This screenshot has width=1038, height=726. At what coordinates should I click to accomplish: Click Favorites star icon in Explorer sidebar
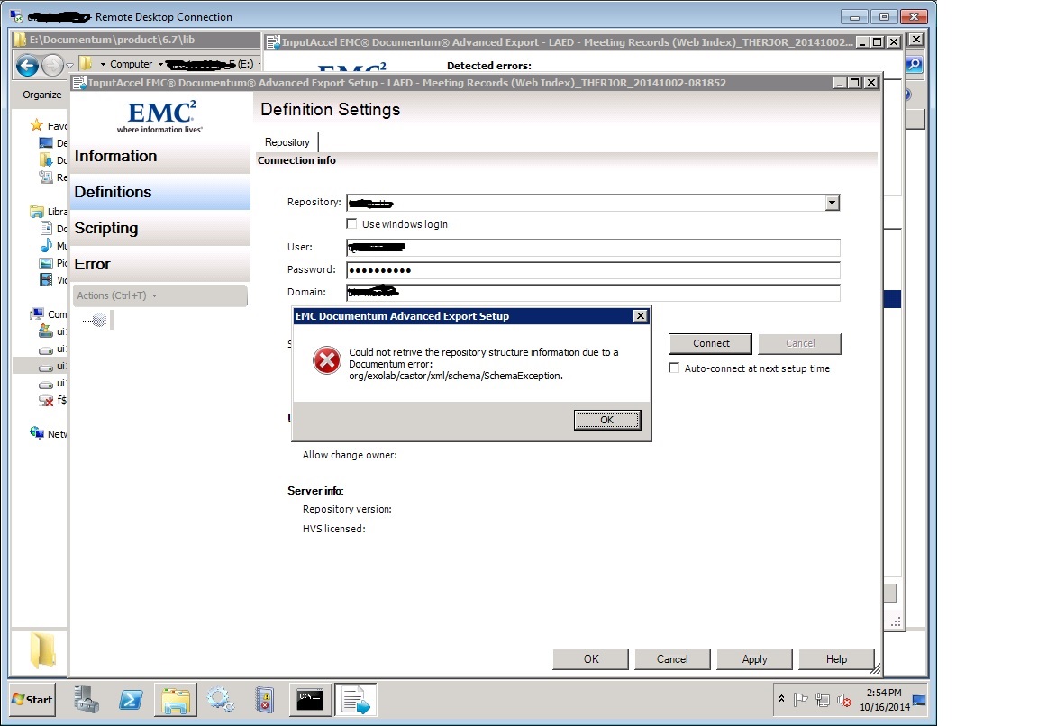pyautogui.click(x=36, y=125)
